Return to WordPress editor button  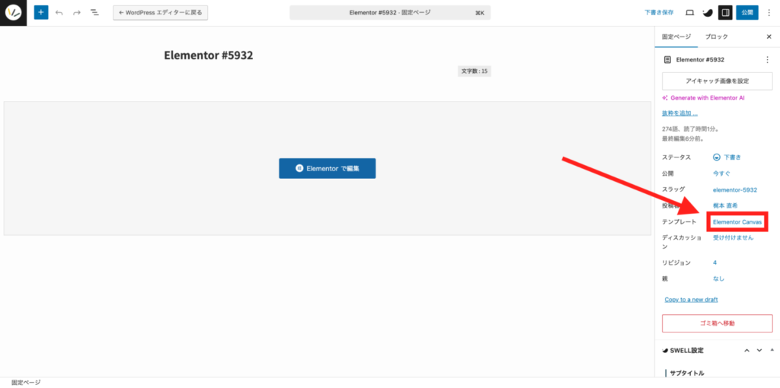tap(160, 13)
